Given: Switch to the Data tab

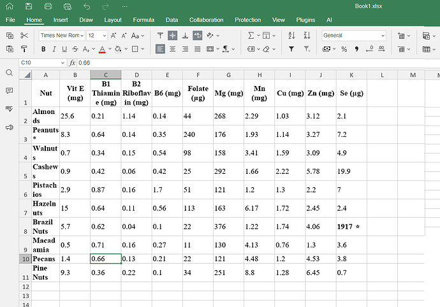Looking at the screenshot, I should click(172, 20).
